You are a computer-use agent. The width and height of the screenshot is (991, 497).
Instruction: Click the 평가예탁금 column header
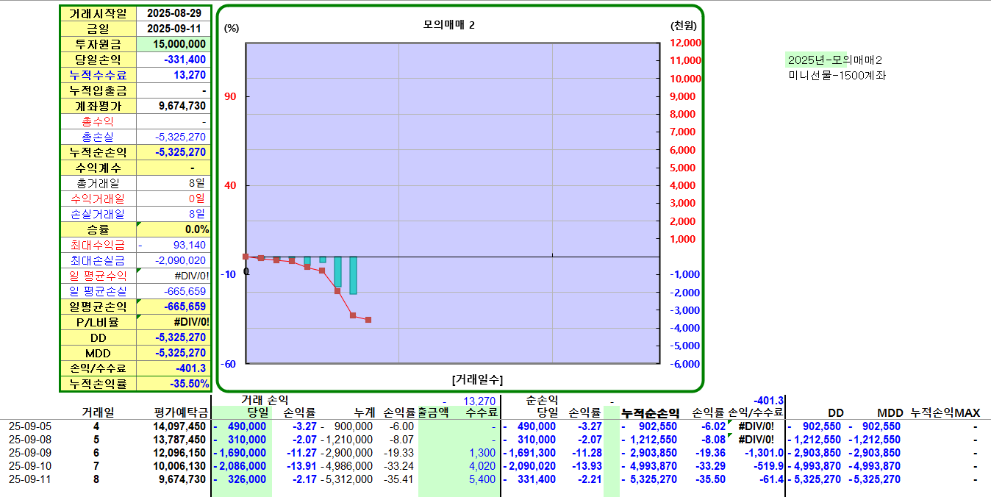pos(182,413)
